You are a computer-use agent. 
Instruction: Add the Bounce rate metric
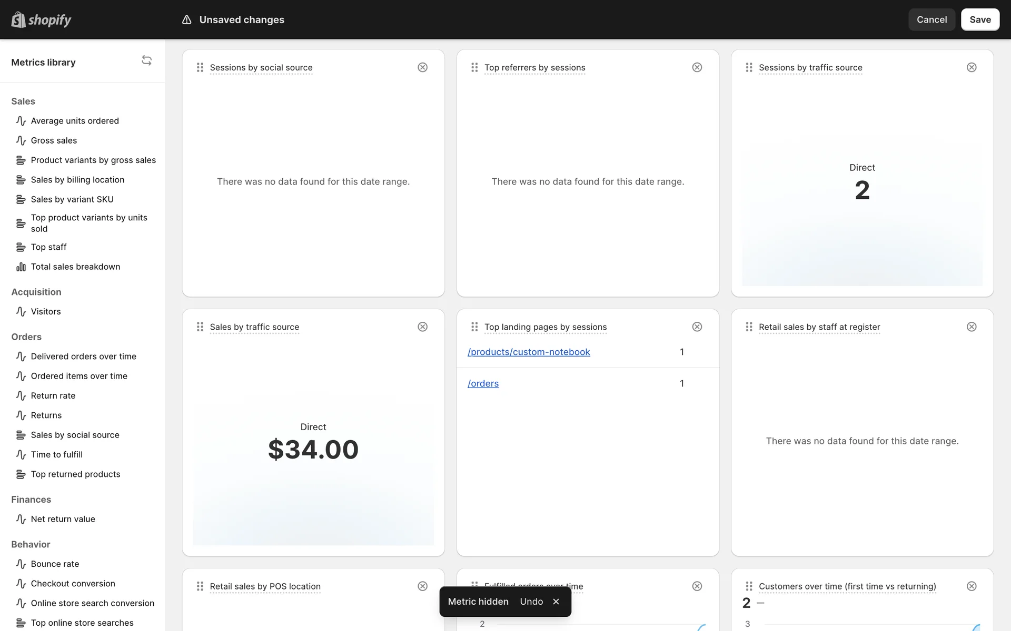point(55,564)
